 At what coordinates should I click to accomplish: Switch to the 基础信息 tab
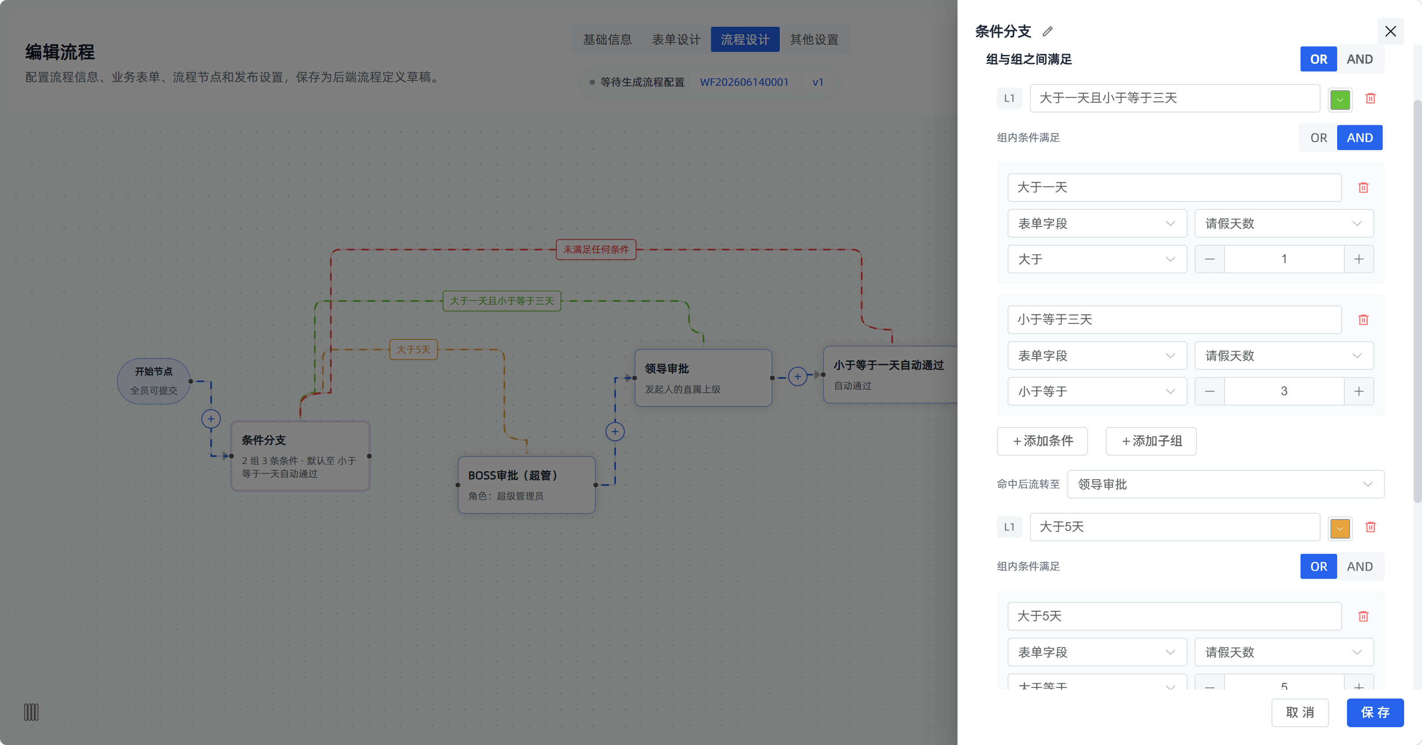pos(607,39)
